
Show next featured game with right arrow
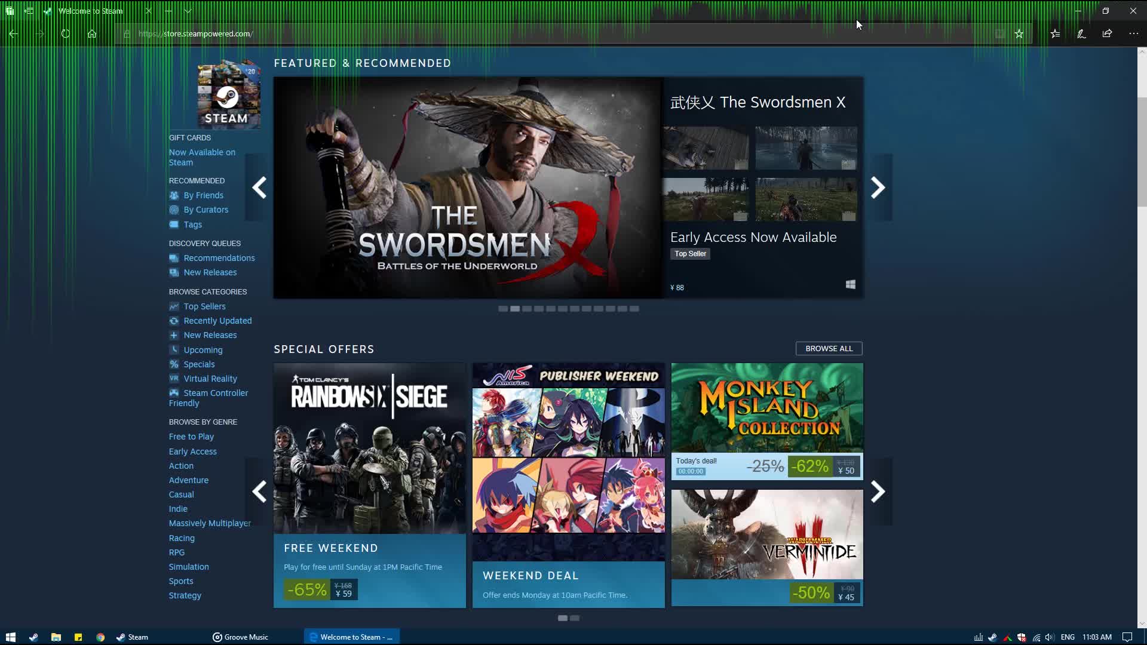click(x=878, y=188)
